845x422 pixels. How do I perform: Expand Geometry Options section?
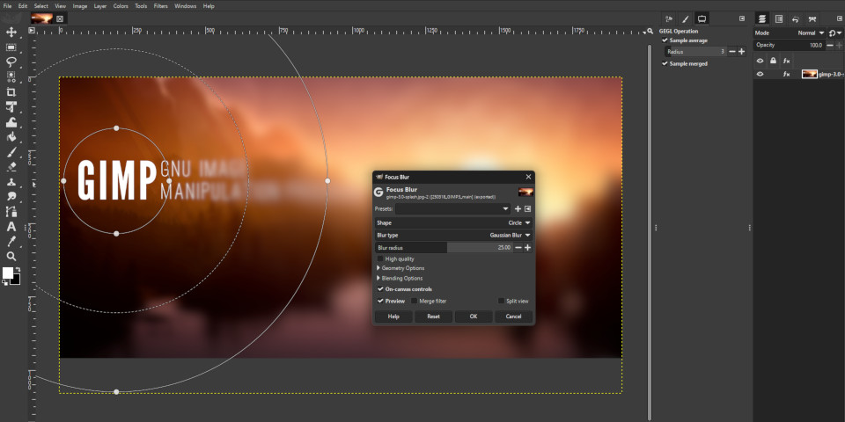(402, 268)
